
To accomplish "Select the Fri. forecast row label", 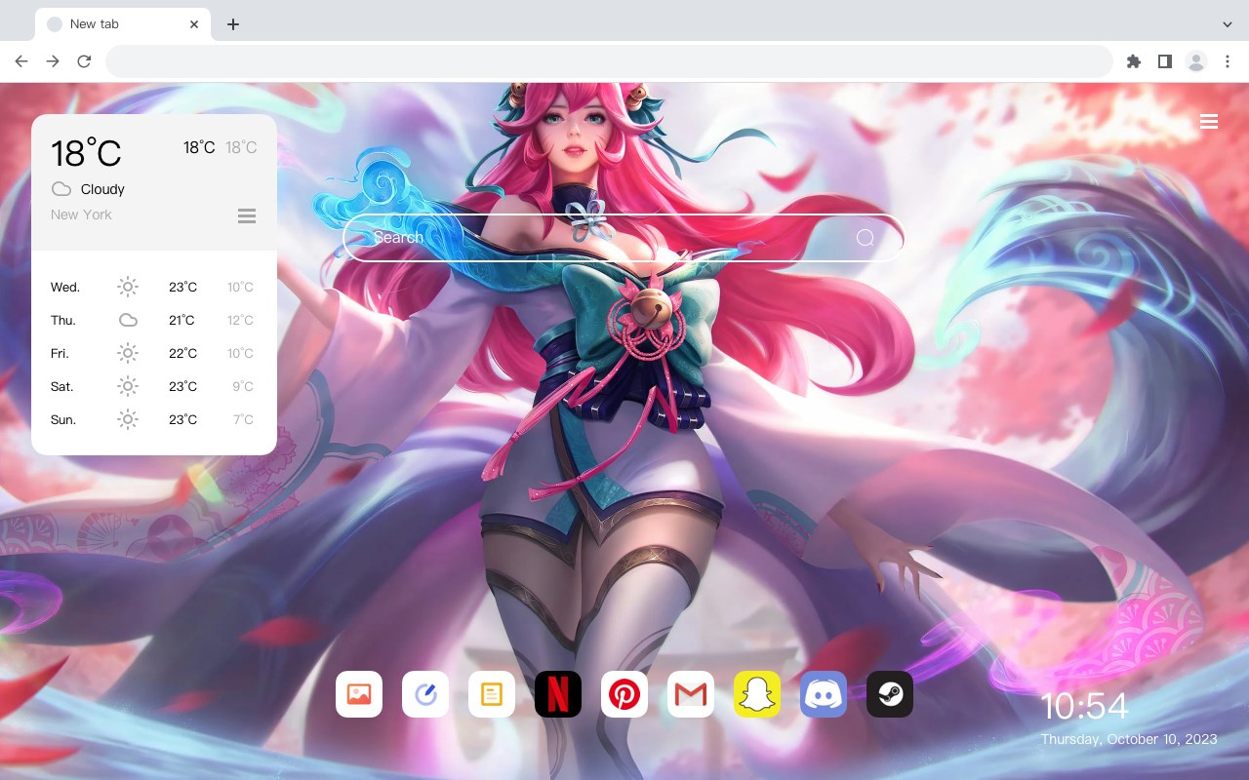I will [x=60, y=353].
